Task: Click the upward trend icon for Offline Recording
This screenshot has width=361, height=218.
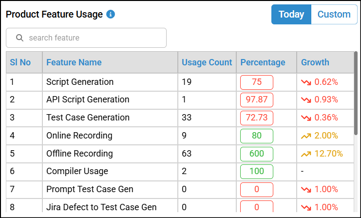Action: (306, 154)
